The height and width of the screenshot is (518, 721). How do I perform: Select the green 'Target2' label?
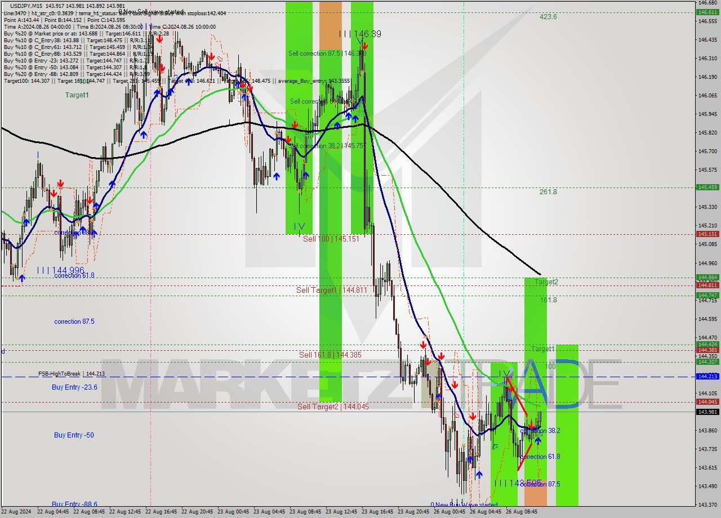tap(546, 282)
